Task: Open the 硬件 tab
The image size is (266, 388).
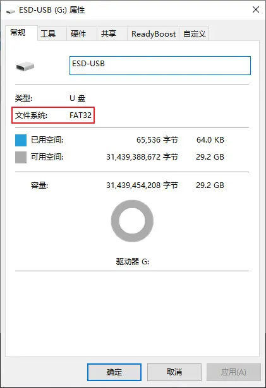Action: [78, 33]
